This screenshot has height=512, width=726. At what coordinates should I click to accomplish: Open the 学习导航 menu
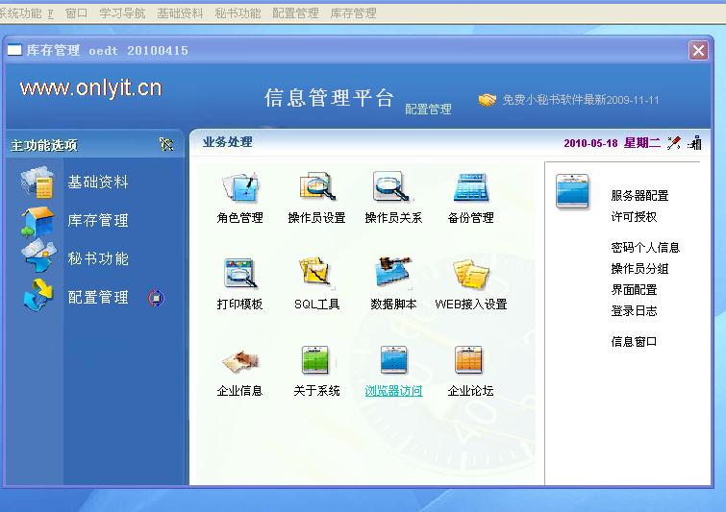122,13
